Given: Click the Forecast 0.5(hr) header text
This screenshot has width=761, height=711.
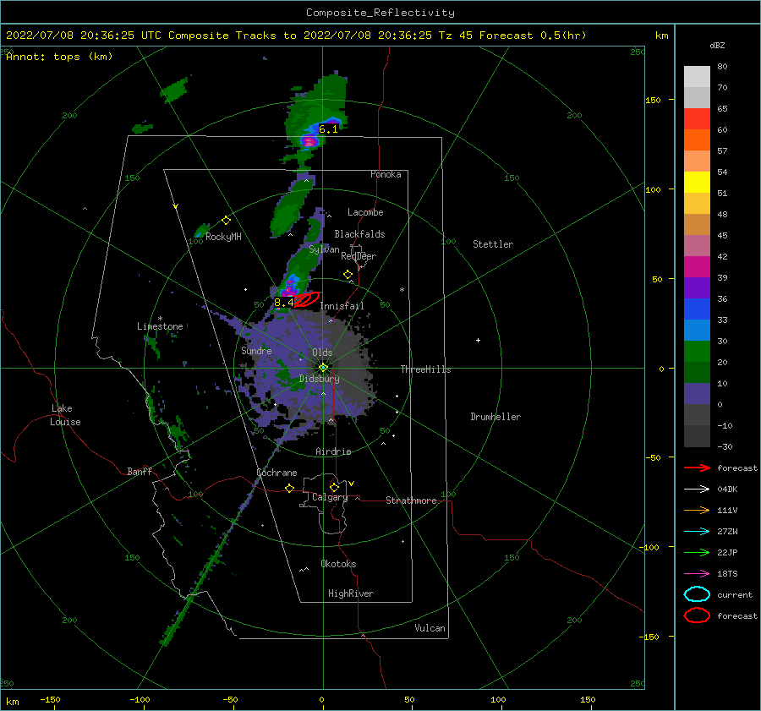Looking at the screenshot, I should coord(533,36).
